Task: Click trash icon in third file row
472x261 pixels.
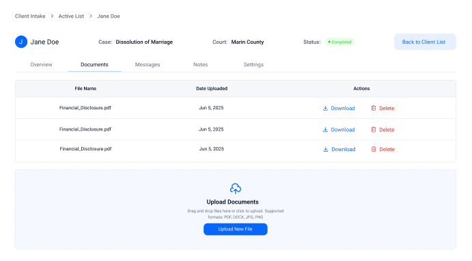Action: pyautogui.click(x=374, y=150)
